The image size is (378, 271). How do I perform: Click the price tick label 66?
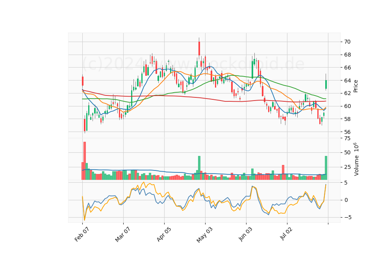click(x=347, y=68)
